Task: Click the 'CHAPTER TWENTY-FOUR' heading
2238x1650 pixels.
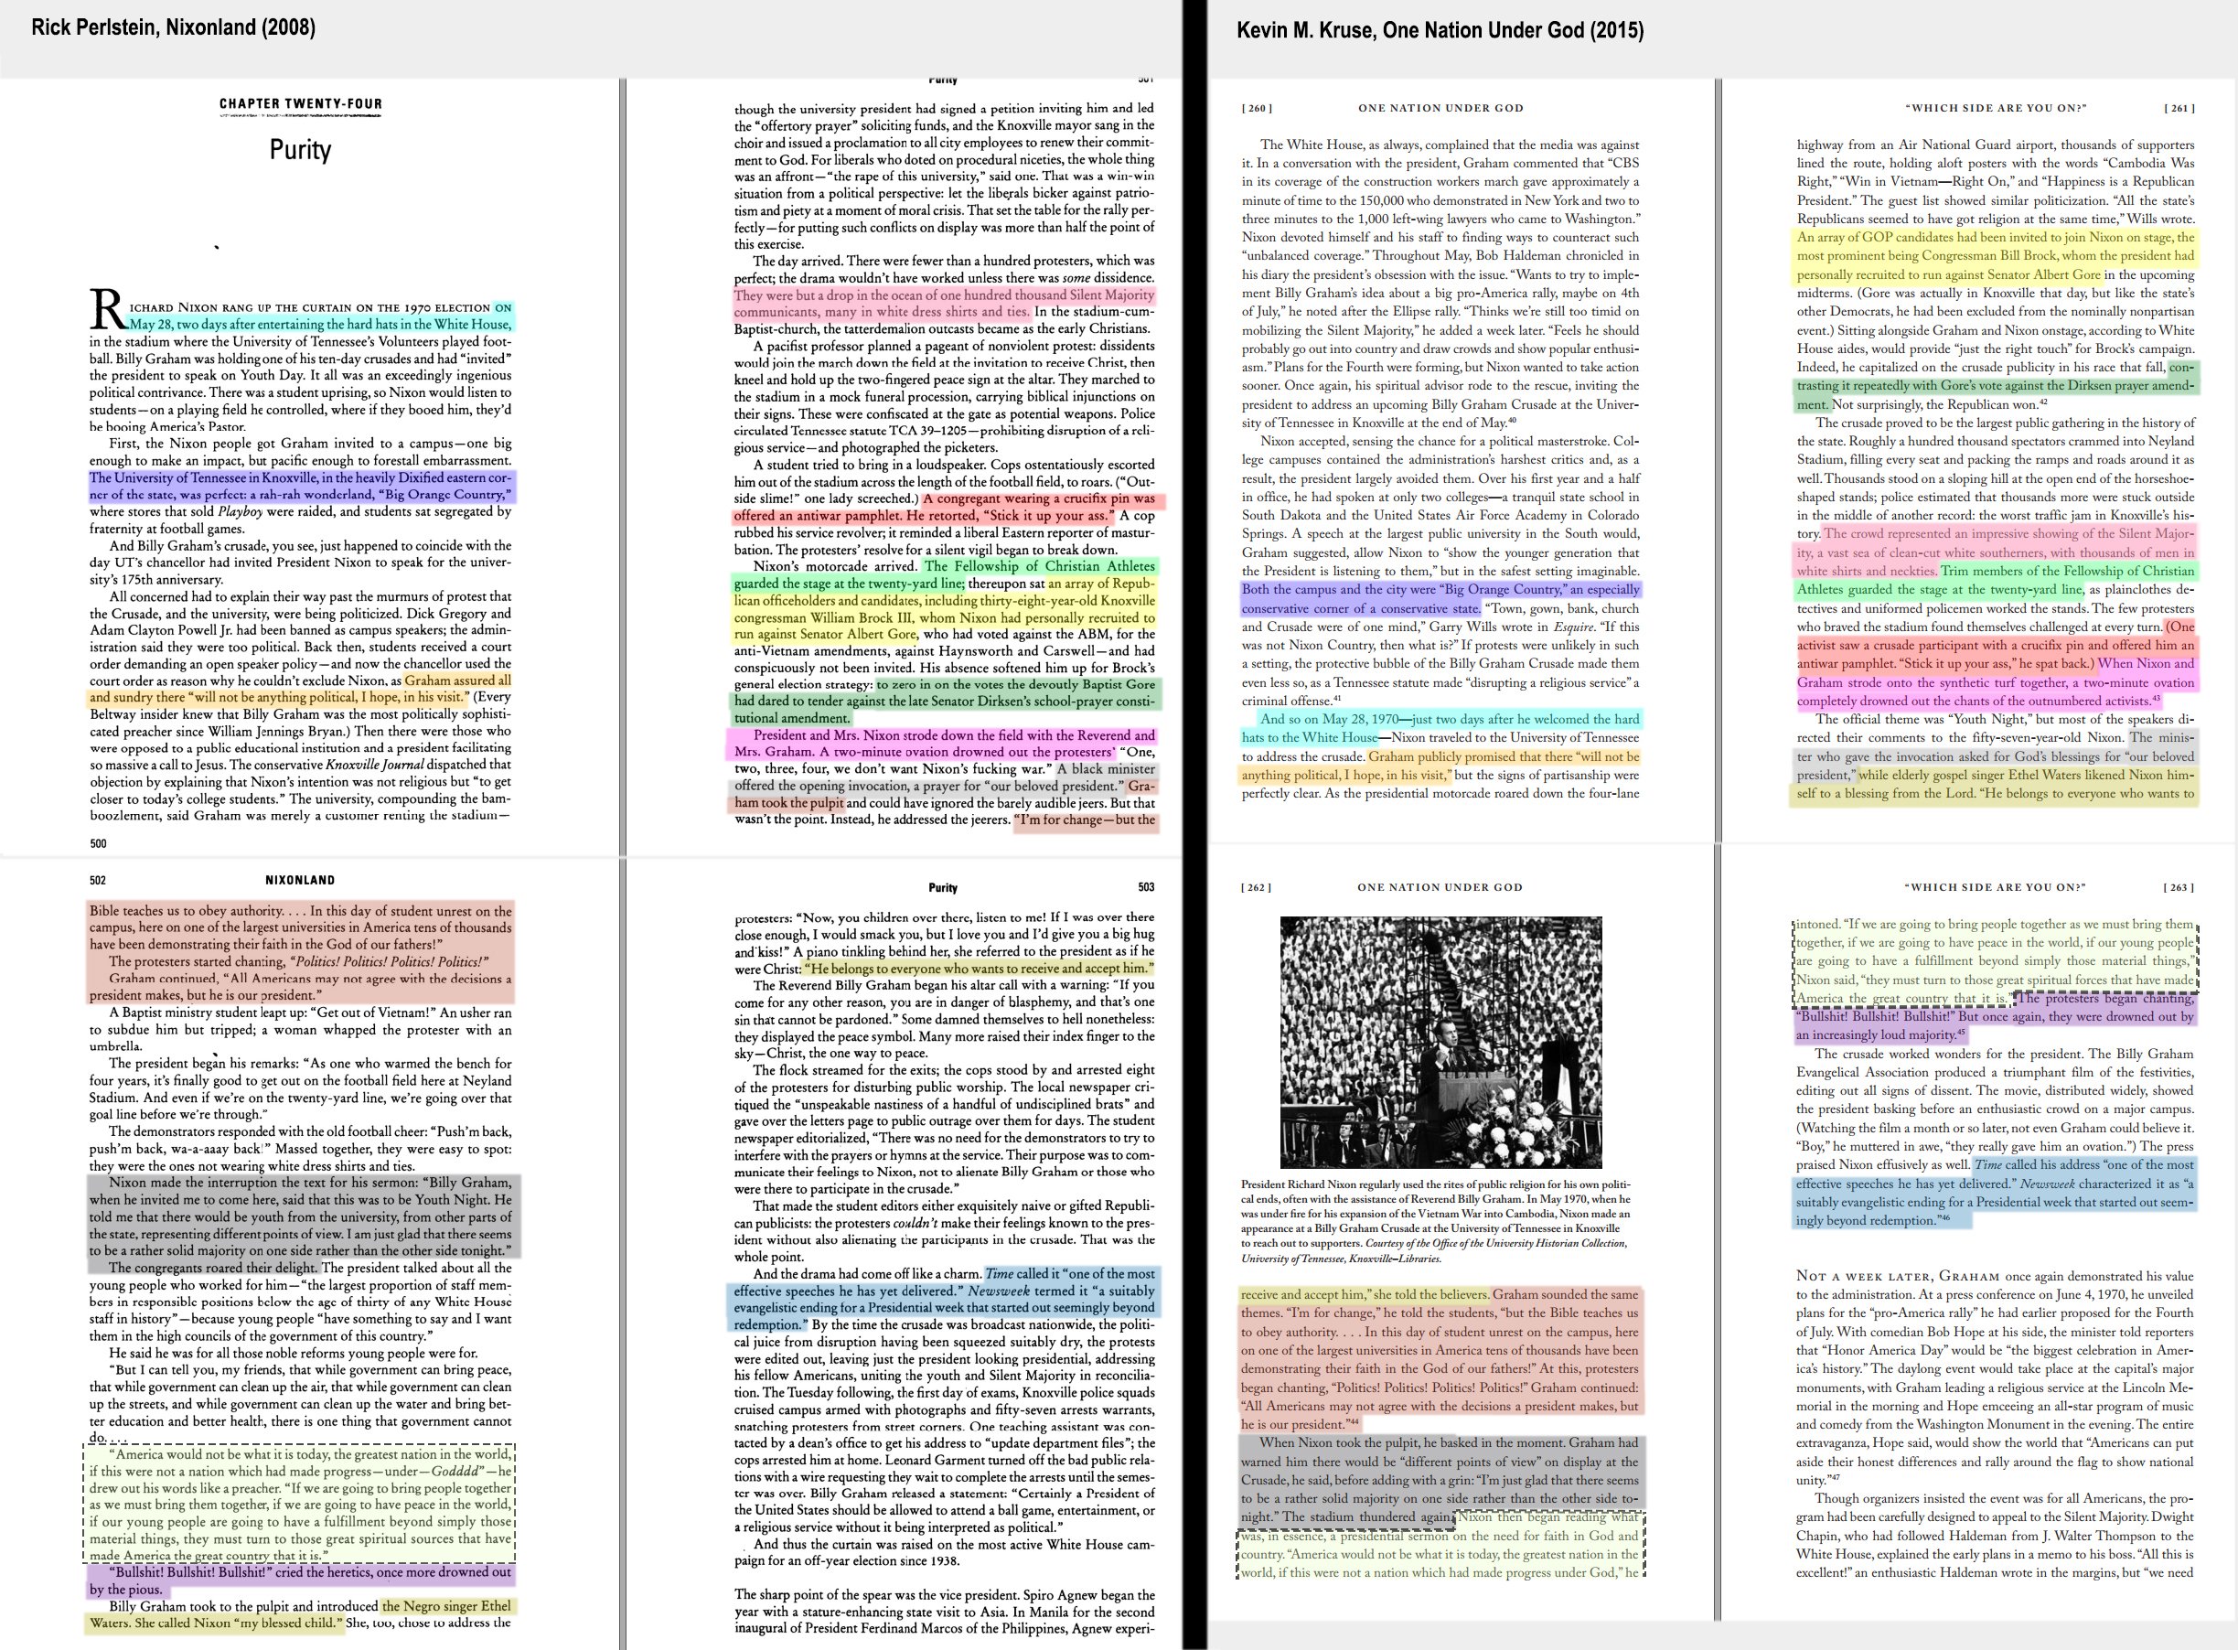Action: tap(300, 104)
